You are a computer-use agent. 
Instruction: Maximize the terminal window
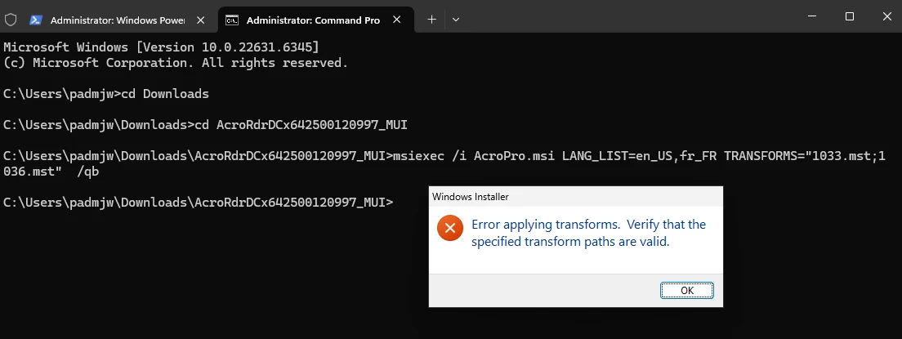point(849,16)
